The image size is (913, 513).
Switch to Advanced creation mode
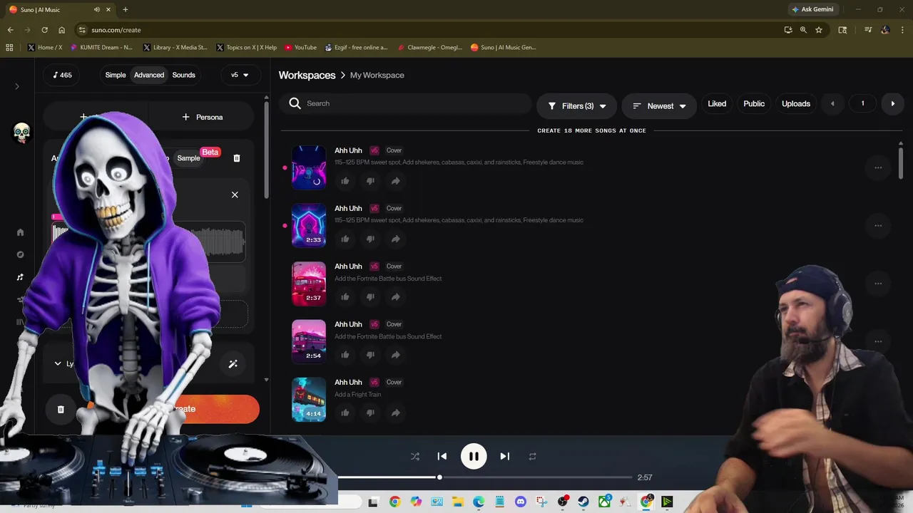[149, 75]
